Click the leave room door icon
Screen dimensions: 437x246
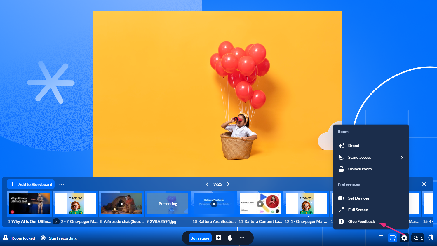[x=431, y=238]
